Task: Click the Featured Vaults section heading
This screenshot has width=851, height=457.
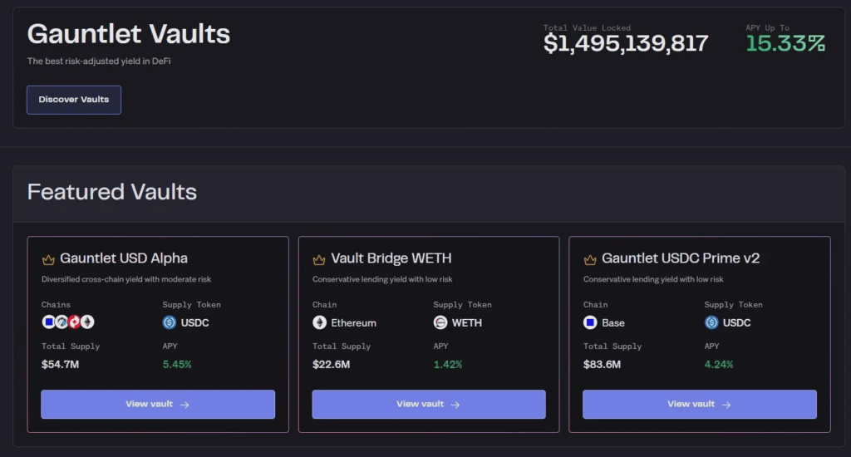Action: coord(112,192)
